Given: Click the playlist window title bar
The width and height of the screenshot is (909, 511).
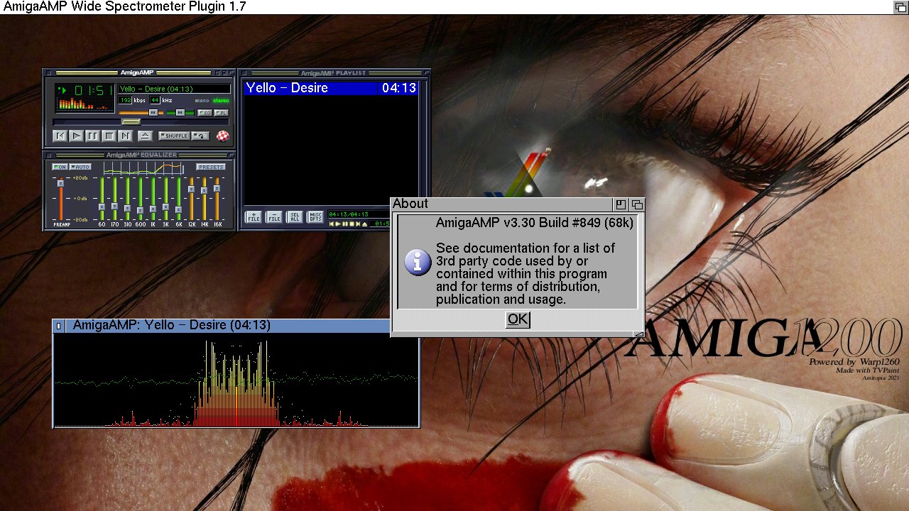Looking at the screenshot, I should point(334,73).
